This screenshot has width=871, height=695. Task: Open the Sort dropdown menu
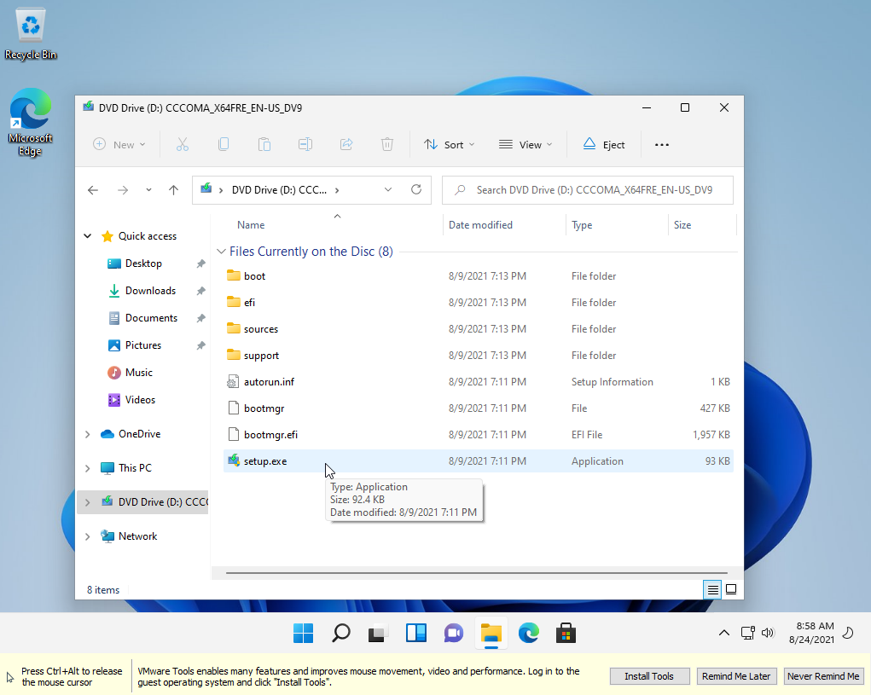(450, 144)
